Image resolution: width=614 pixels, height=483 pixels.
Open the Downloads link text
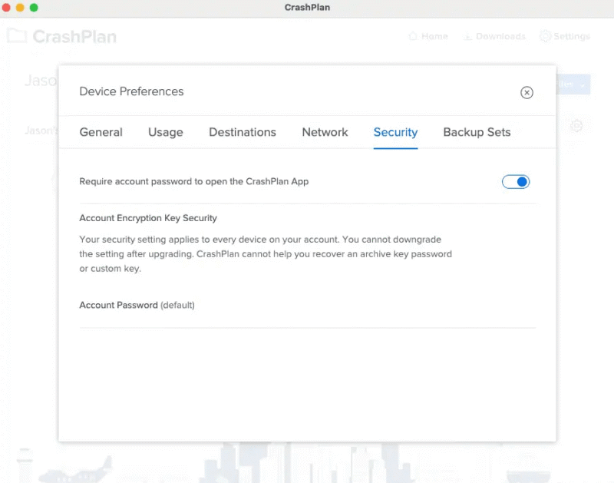tap(500, 36)
